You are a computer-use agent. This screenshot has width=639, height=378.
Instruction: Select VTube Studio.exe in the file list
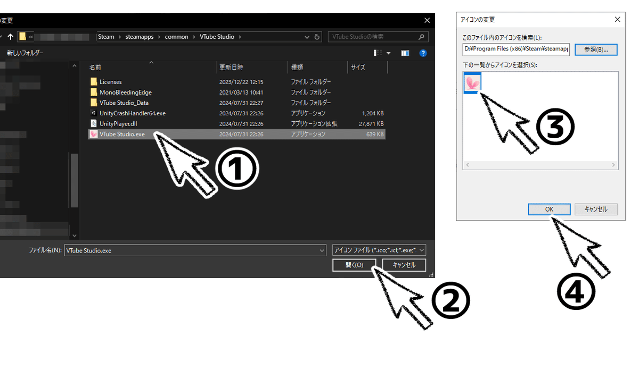pyautogui.click(x=237, y=134)
